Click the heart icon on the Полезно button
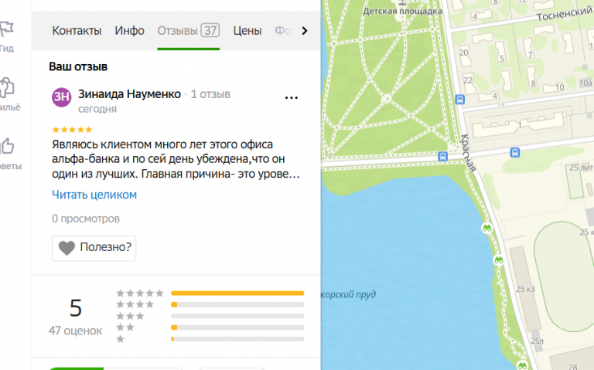594x370 pixels. 67,248
